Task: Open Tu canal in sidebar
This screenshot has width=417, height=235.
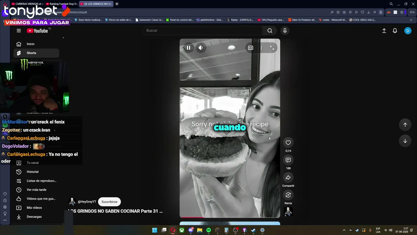Action: tap(36, 163)
